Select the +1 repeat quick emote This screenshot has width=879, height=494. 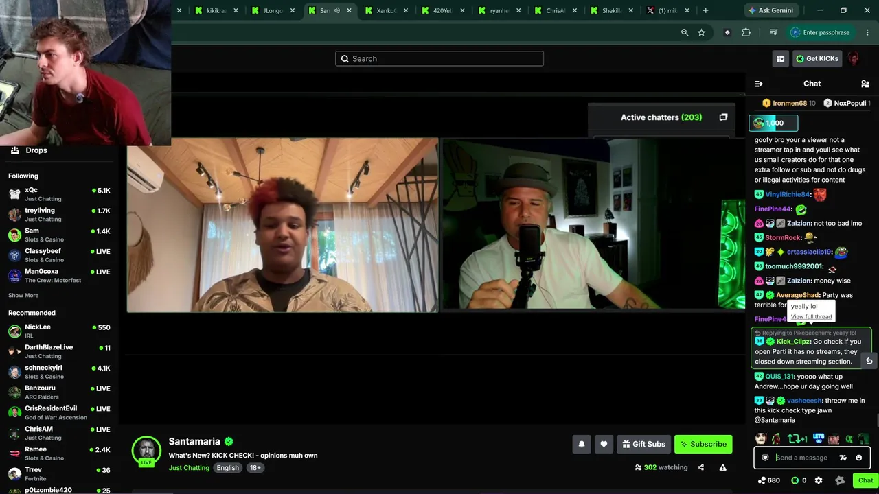(x=797, y=439)
